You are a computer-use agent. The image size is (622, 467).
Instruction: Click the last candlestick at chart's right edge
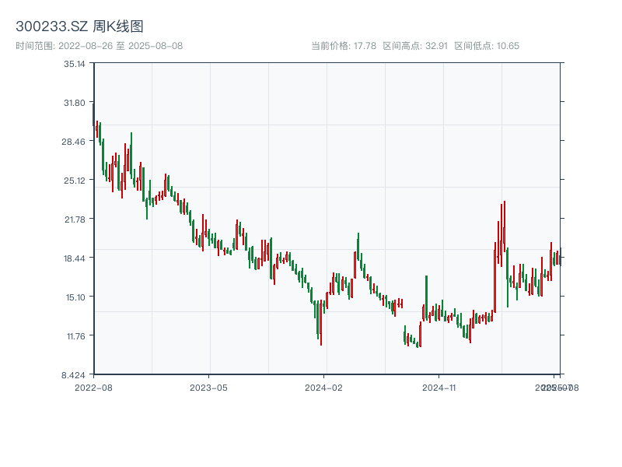(x=560, y=257)
